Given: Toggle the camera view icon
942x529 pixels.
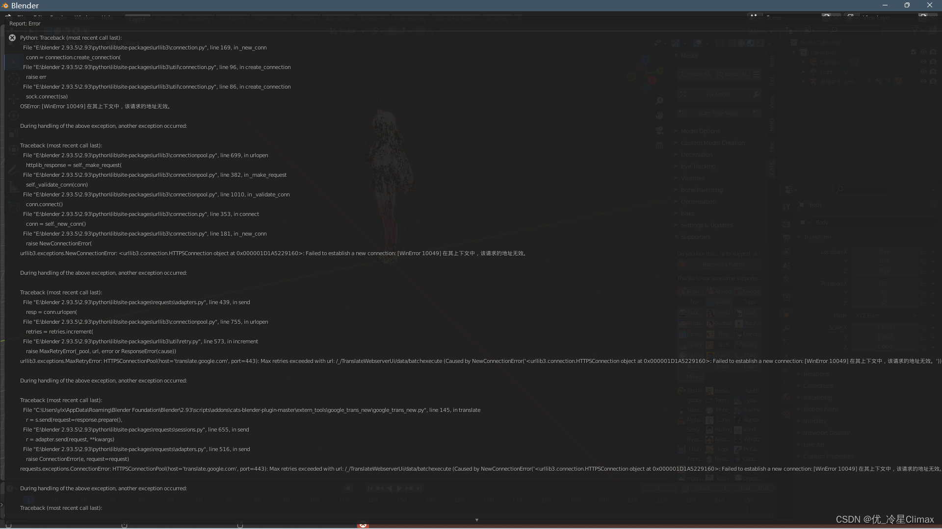Looking at the screenshot, I should click(x=659, y=130).
